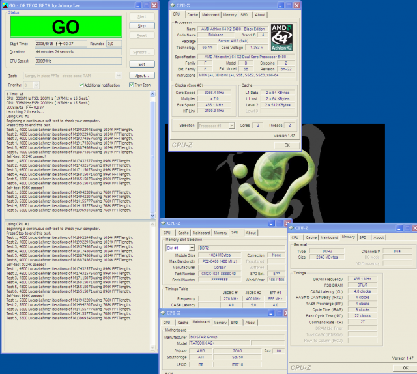Click the Core Speed value 3066.4 MHz
The image size is (417, 374).
tap(214, 93)
